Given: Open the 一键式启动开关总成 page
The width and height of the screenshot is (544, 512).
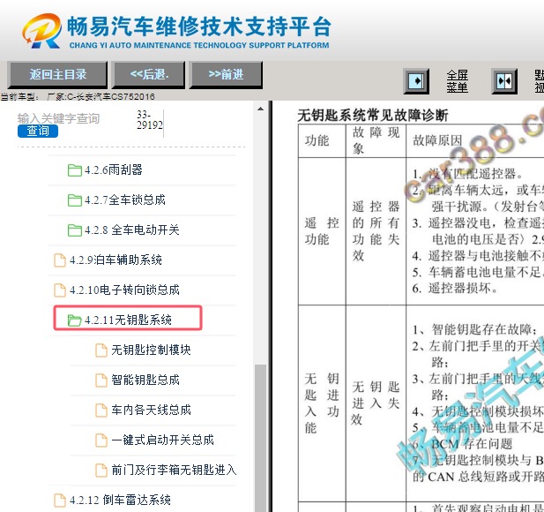Looking at the screenshot, I should pyautogui.click(x=163, y=440).
